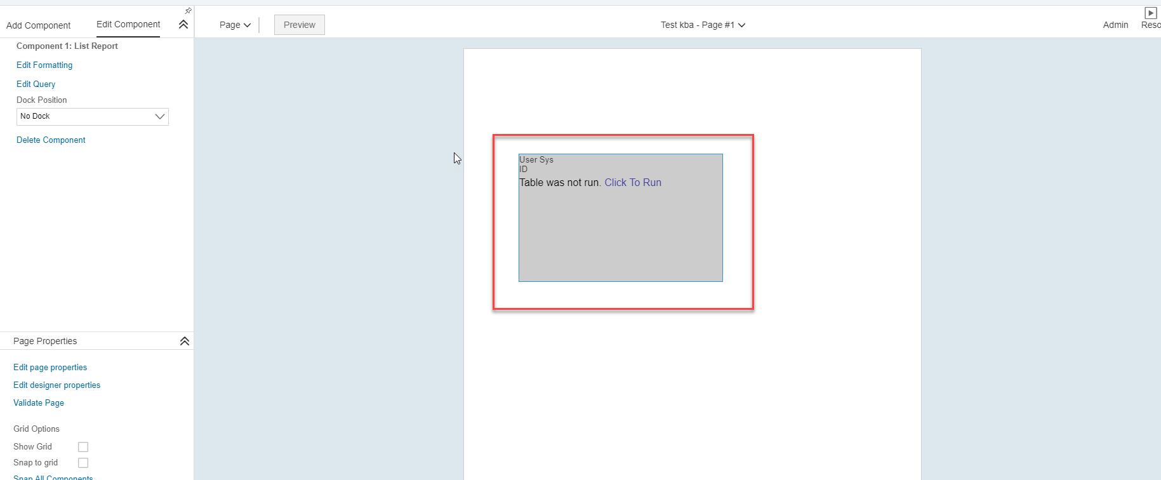The image size is (1161, 480).
Task: Open the Page dropdown menu
Action: (x=235, y=25)
